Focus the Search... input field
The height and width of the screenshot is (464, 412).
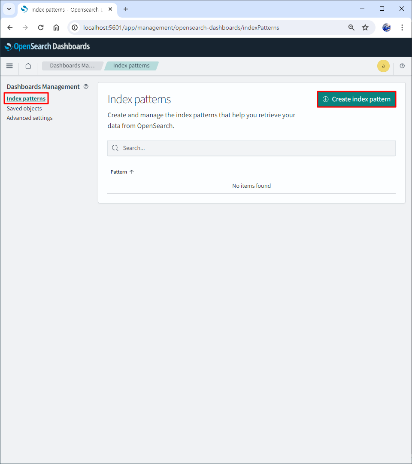click(251, 148)
